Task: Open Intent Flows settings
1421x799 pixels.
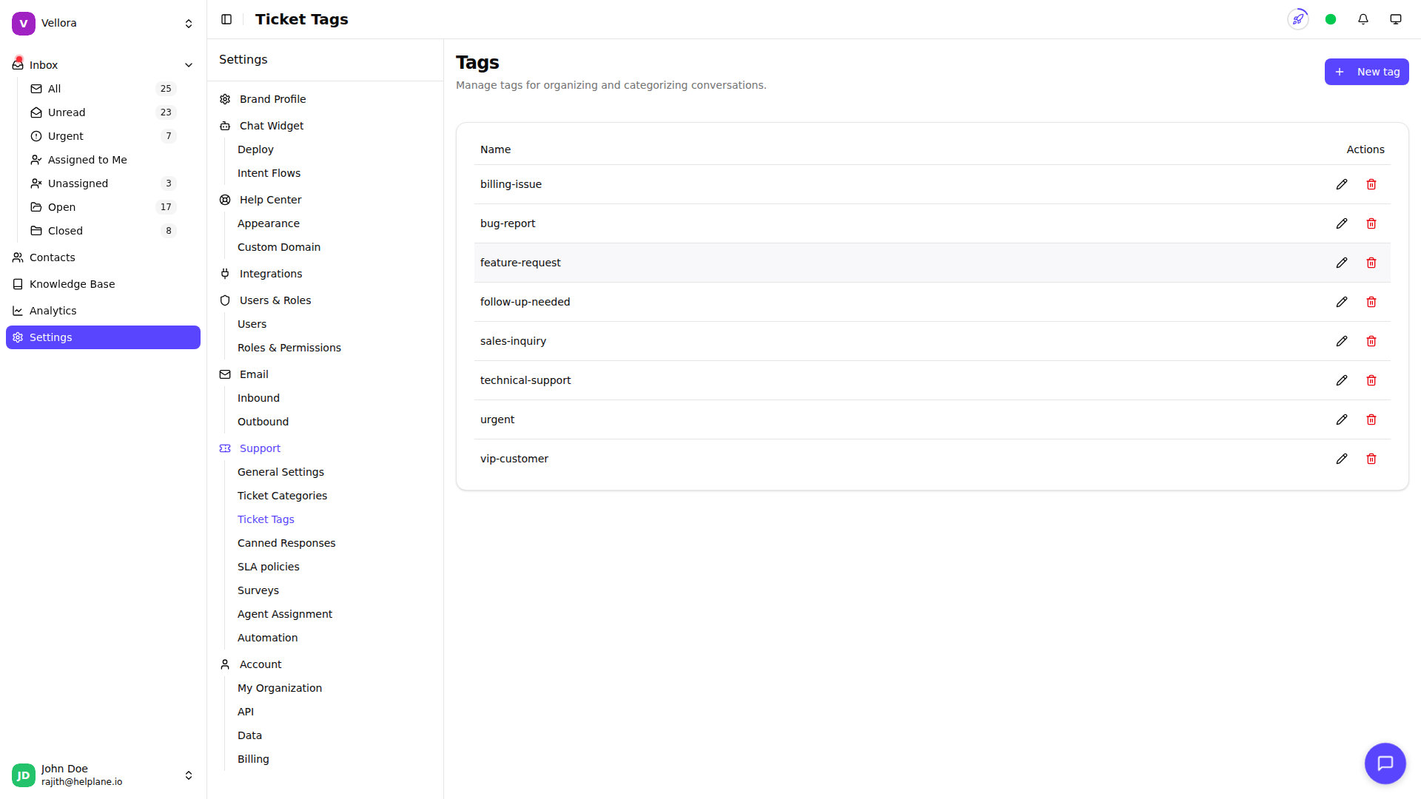Action: click(x=269, y=173)
